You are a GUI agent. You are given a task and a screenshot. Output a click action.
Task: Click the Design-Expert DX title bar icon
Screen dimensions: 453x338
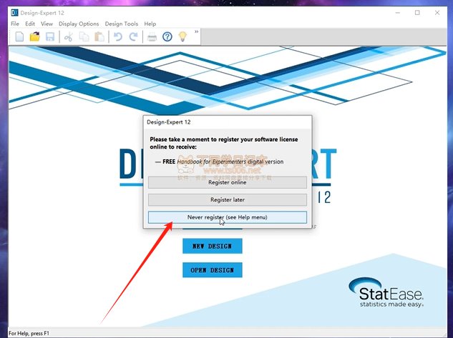point(14,13)
